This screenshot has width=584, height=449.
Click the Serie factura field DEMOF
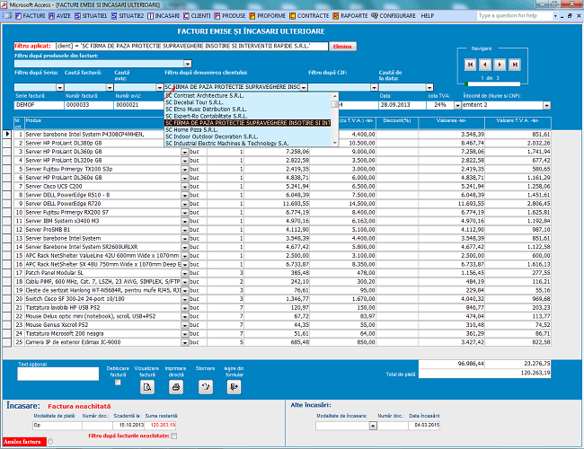(x=40, y=105)
